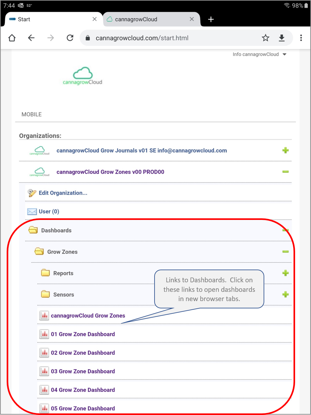The image size is (311, 415).
Task: Go back with the back arrow
Action: (31, 38)
